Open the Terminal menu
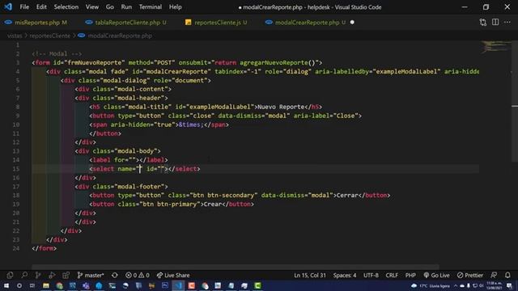The width and height of the screenshot is (518, 291). [151, 7]
